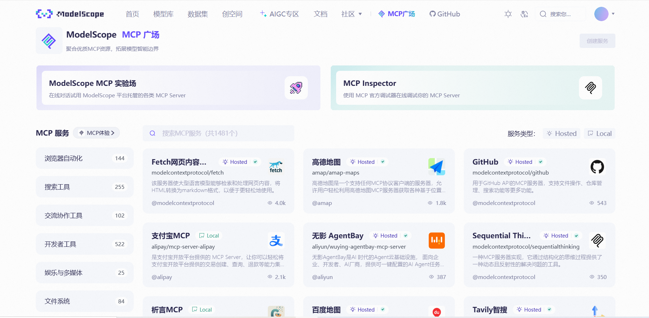This screenshot has height=318, width=649.
Task: Open the 支付宝MCP card title
Action: pos(171,236)
